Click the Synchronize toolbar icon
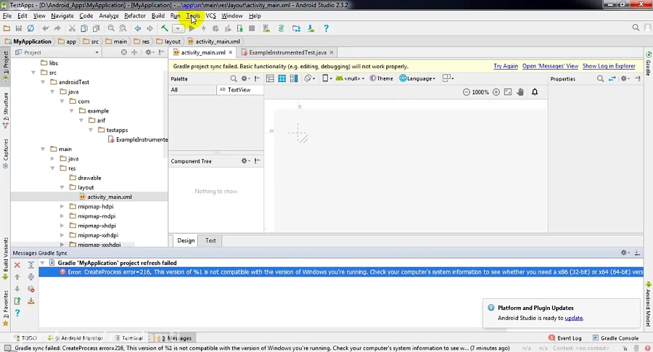653x352 pixels. point(30,28)
